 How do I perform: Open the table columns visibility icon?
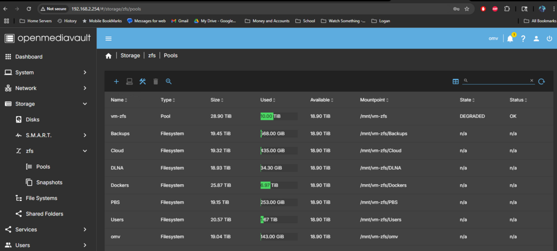click(x=456, y=82)
